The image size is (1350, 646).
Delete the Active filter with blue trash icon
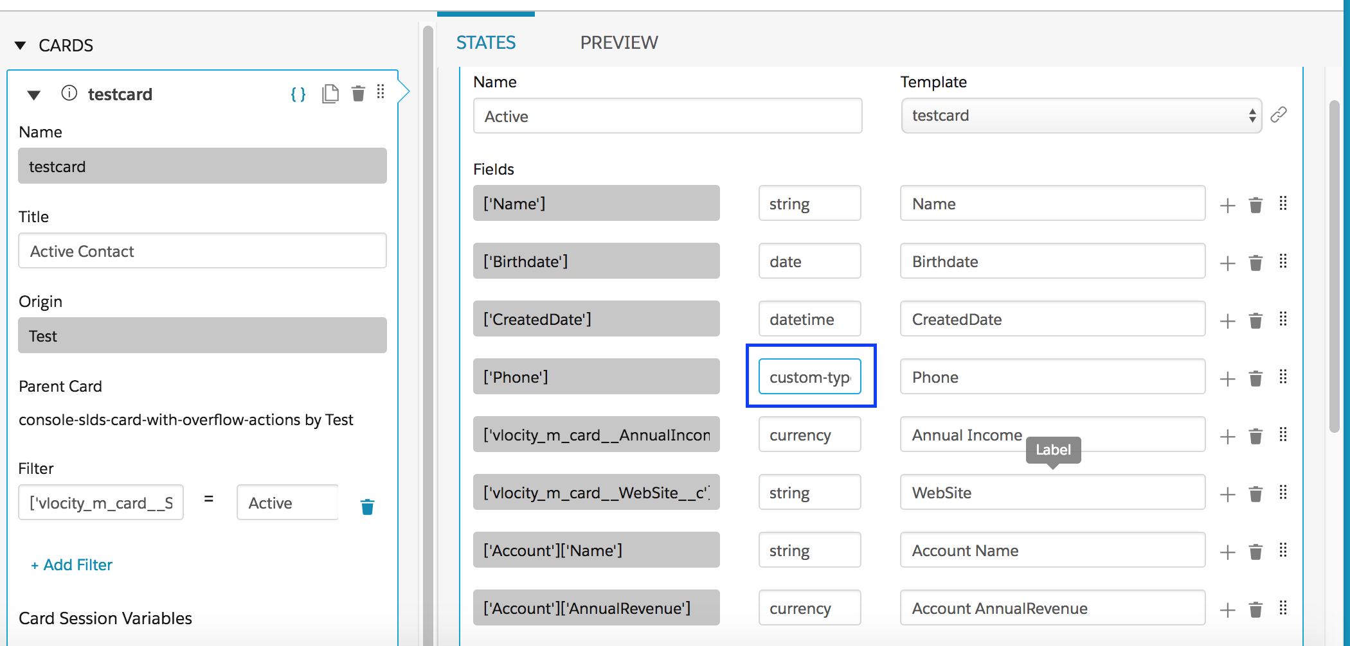[367, 507]
